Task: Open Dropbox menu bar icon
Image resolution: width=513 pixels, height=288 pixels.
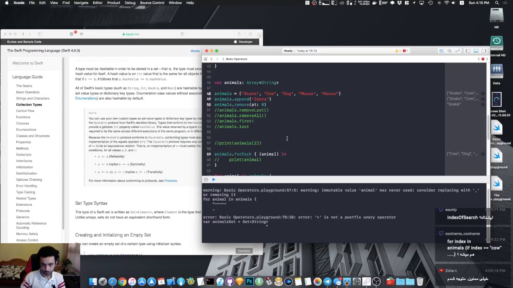Action: 399,3
